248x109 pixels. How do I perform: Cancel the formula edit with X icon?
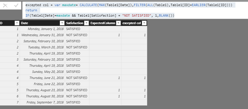click(x=5, y=6)
